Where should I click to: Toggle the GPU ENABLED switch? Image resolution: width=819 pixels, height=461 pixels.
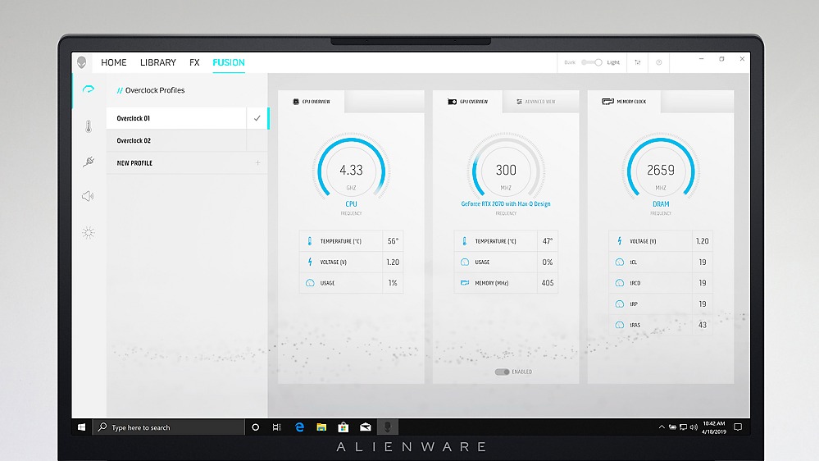[x=502, y=372]
